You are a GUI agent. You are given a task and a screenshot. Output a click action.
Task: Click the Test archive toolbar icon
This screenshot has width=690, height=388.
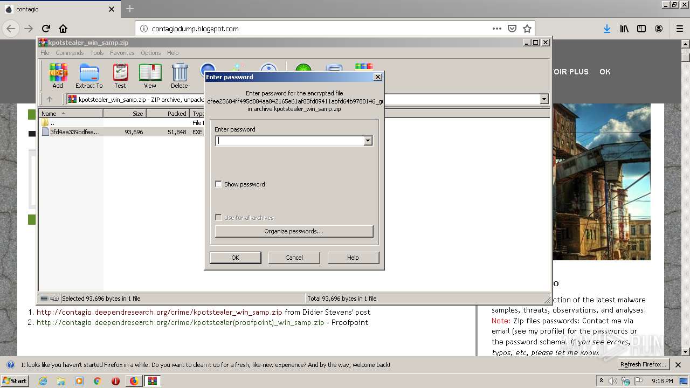tap(120, 75)
